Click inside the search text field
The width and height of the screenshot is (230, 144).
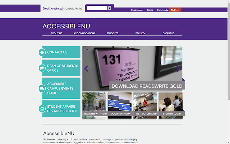97,8
